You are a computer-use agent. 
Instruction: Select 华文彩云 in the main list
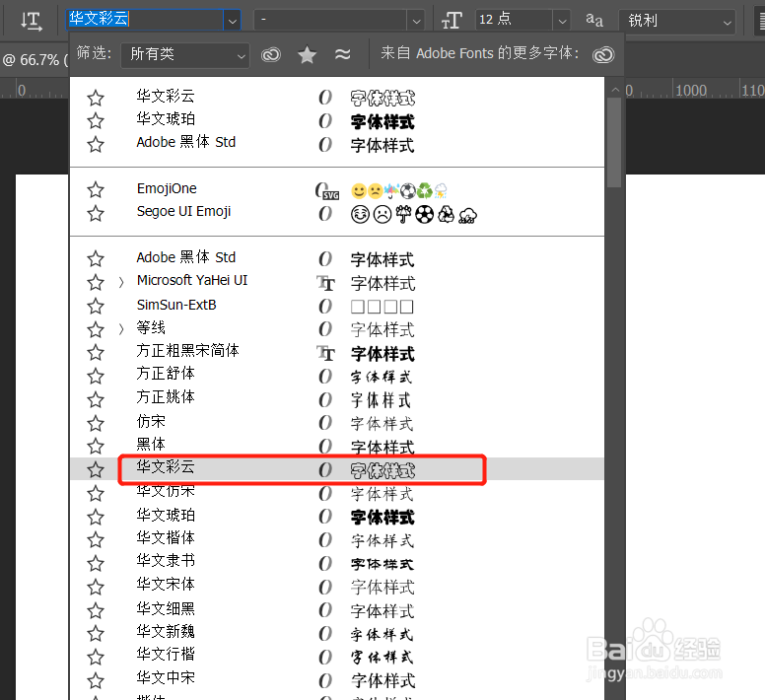(166, 466)
